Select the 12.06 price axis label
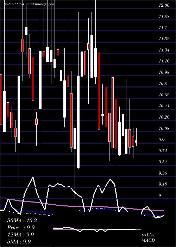This screenshot has height=247, width=176. pyautogui.click(x=164, y=5)
